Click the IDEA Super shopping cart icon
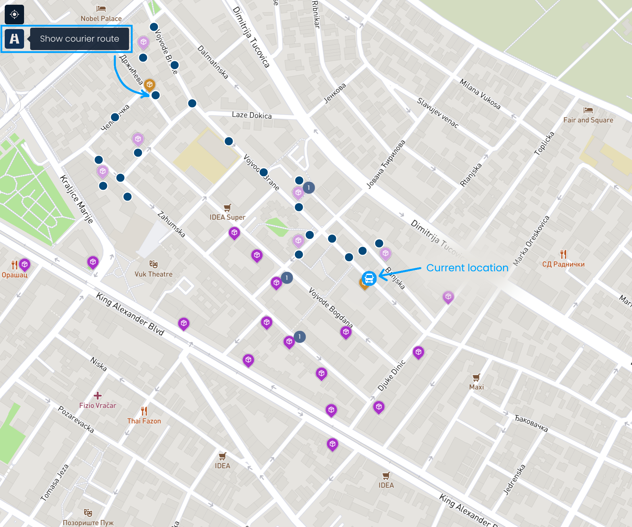 (x=227, y=208)
